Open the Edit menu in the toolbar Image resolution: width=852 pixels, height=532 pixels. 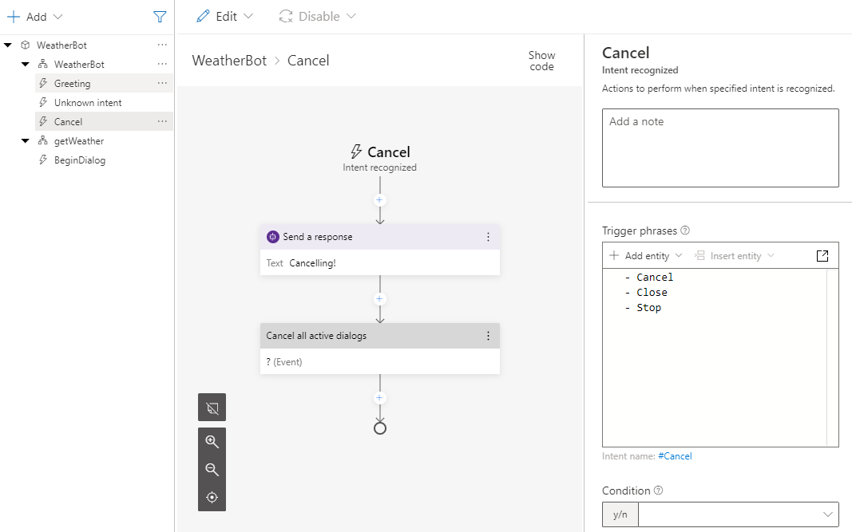coord(224,17)
